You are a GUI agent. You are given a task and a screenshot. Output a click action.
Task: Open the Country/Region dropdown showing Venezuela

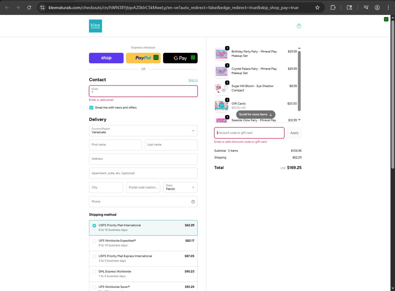click(143, 131)
